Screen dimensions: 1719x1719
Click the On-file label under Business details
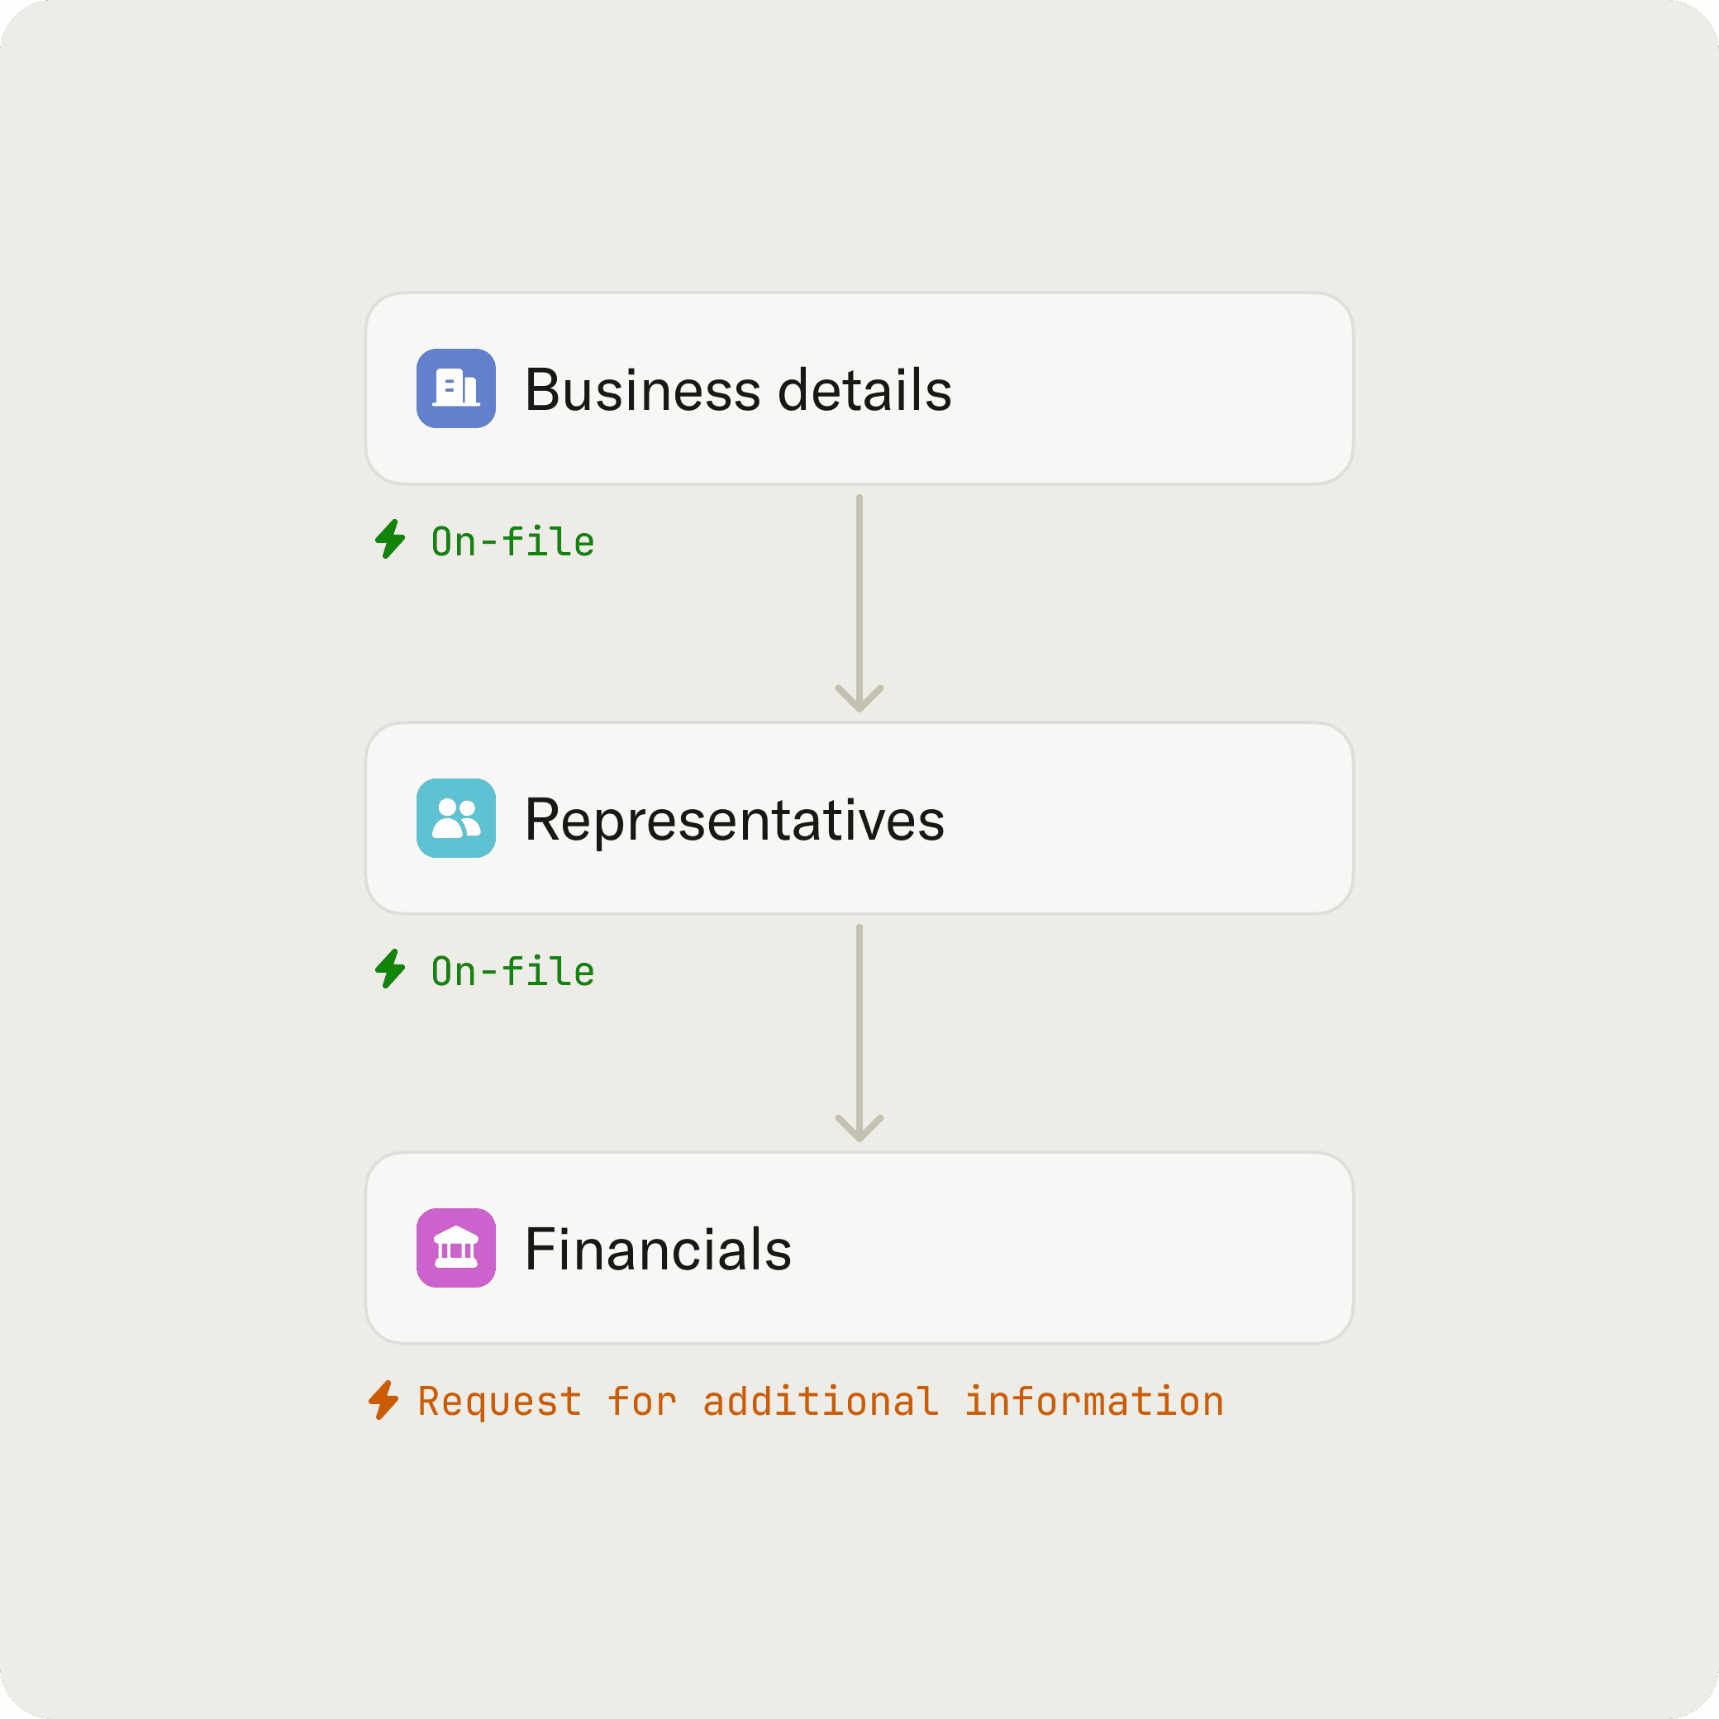[512, 542]
